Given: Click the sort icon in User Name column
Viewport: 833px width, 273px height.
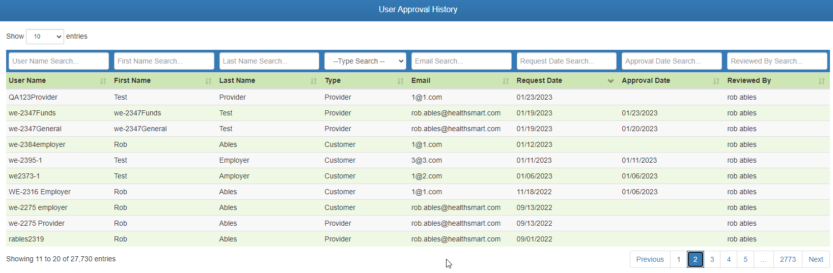Looking at the screenshot, I should [103, 81].
